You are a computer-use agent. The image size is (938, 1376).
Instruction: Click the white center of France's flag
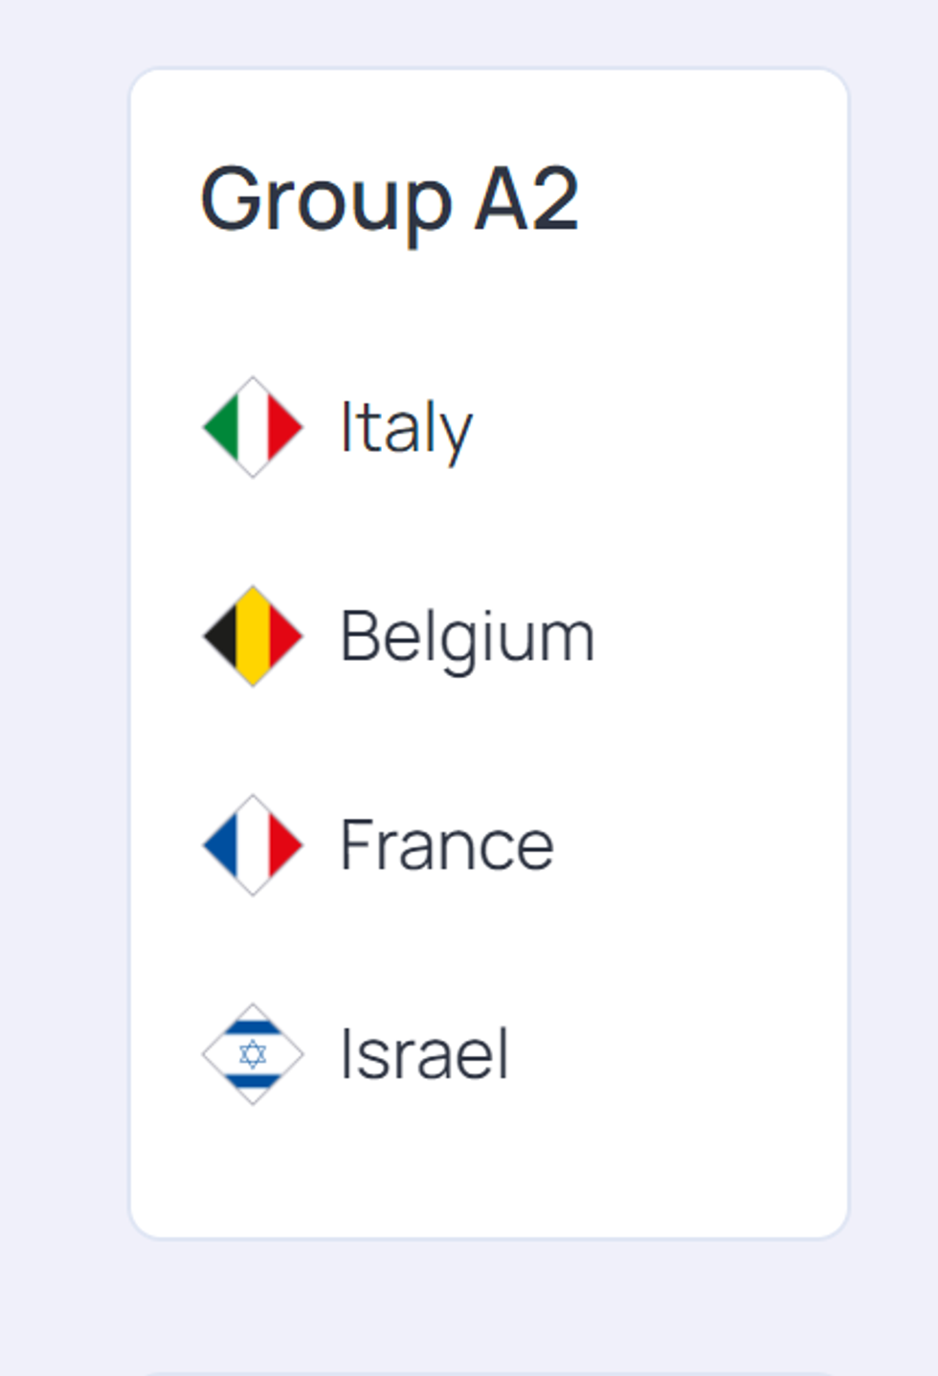253,845
